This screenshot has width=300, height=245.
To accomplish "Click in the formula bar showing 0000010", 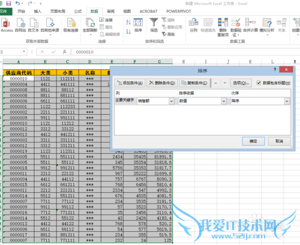I will tap(186, 52).
